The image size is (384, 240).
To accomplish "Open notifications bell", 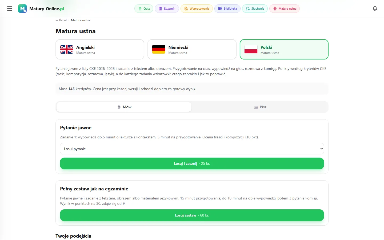I will tap(375, 9).
